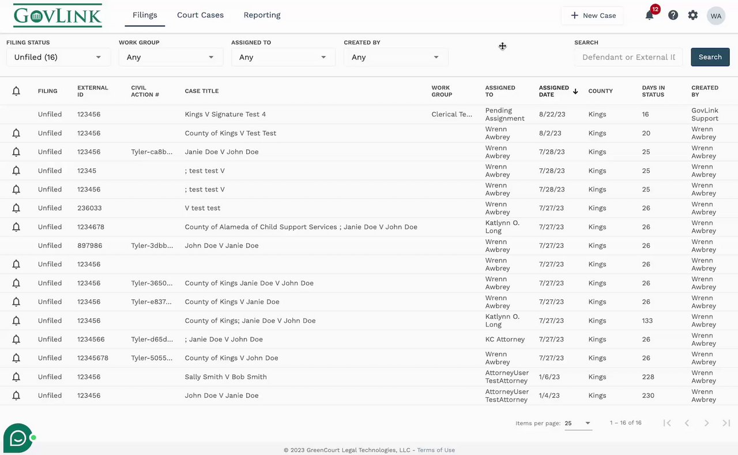738x455 pixels.
Task: Click bell icon for County of Alameda row
Action: [x=16, y=227]
